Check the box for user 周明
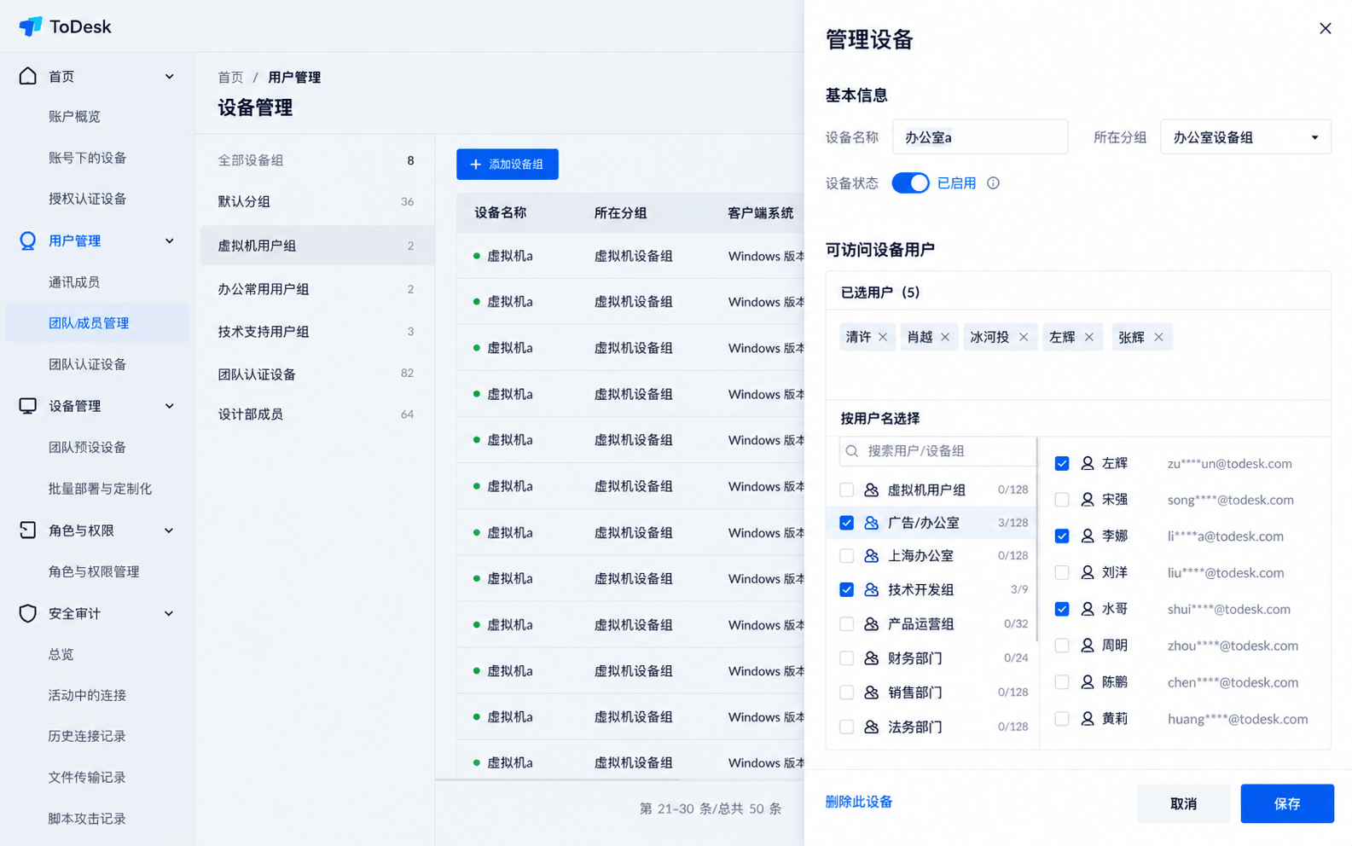Image resolution: width=1352 pixels, height=846 pixels. (x=1062, y=646)
